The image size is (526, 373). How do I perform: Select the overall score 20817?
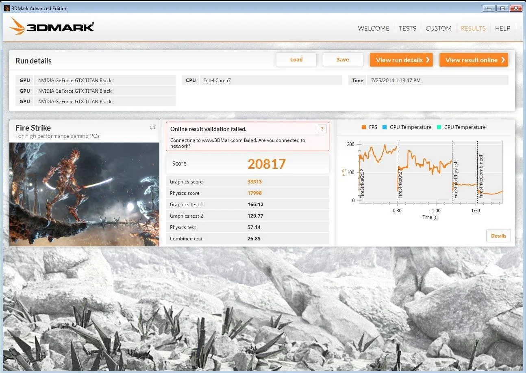point(267,164)
